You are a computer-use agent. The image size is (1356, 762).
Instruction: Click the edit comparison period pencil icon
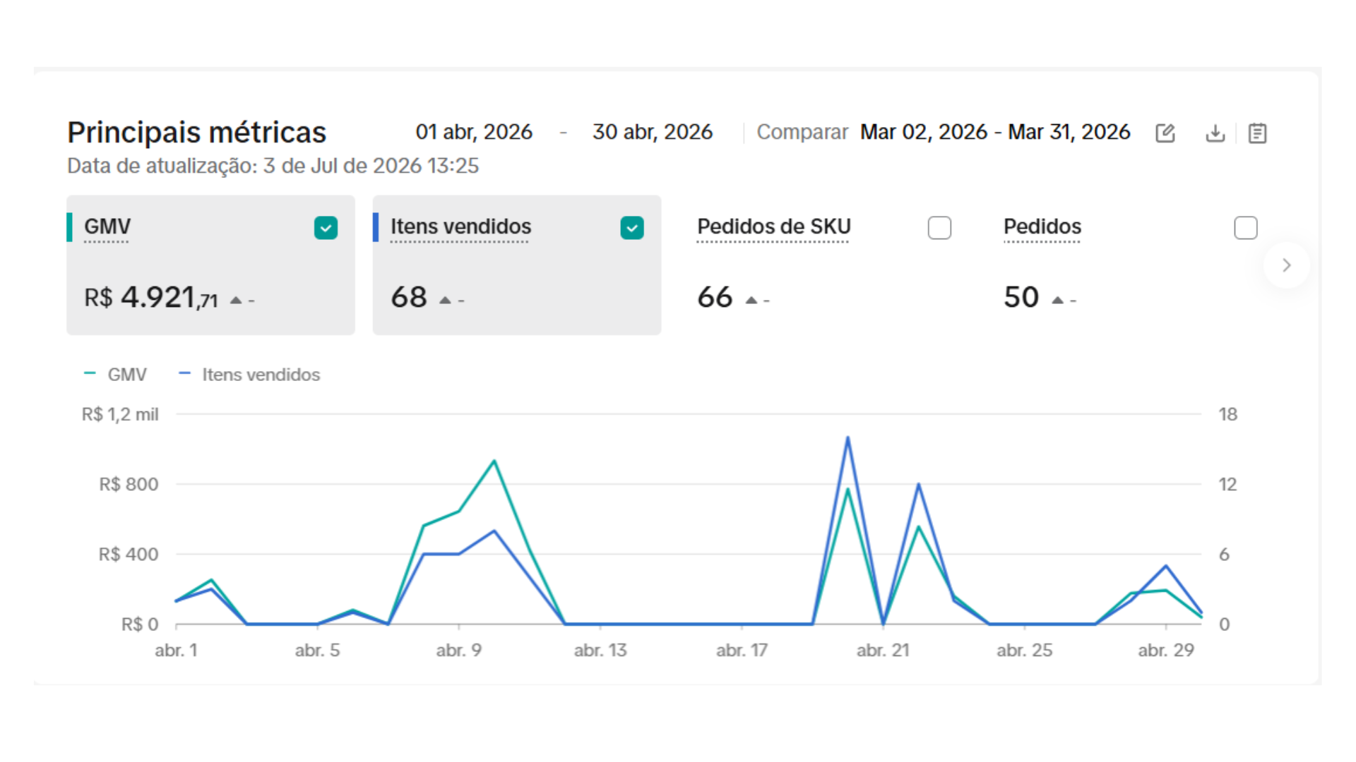point(1165,133)
